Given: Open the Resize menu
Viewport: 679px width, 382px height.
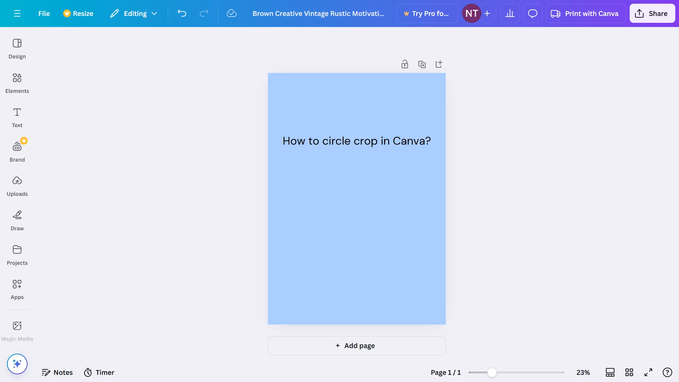Looking at the screenshot, I should (x=79, y=13).
